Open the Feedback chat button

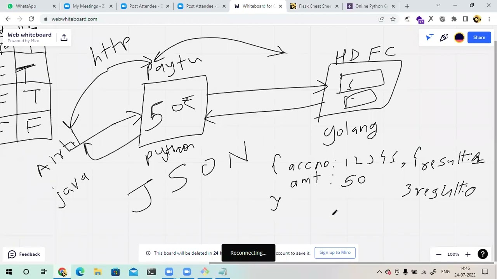[x=24, y=254]
